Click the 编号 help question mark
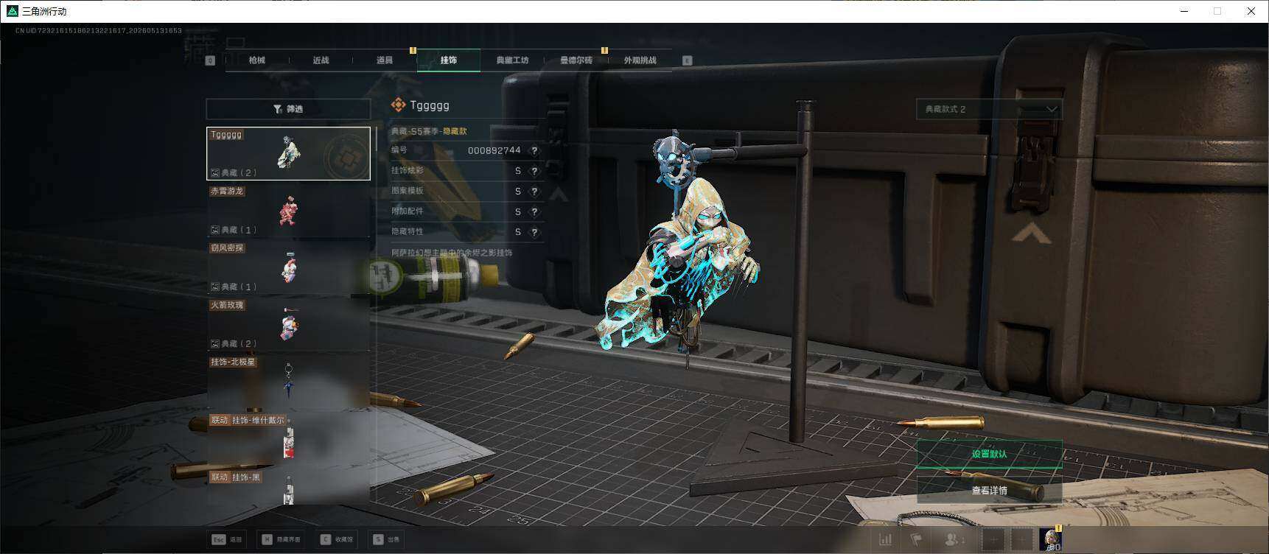Viewport: 1269px width, 554px height. point(534,150)
